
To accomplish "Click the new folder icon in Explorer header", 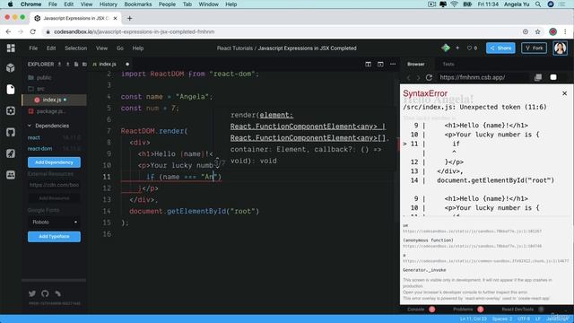I will click(x=84, y=64).
